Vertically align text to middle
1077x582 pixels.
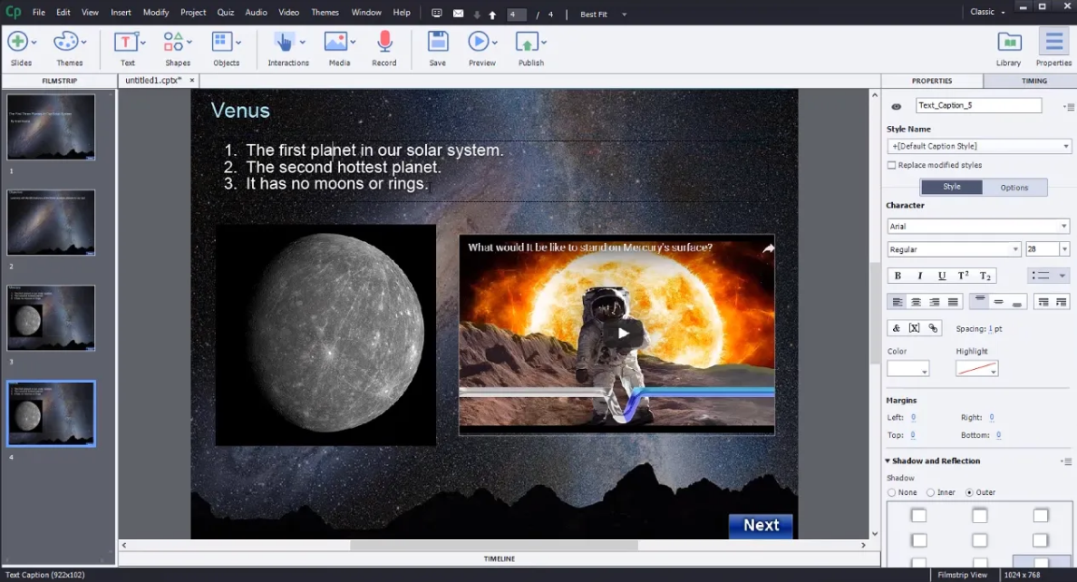(999, 303)
